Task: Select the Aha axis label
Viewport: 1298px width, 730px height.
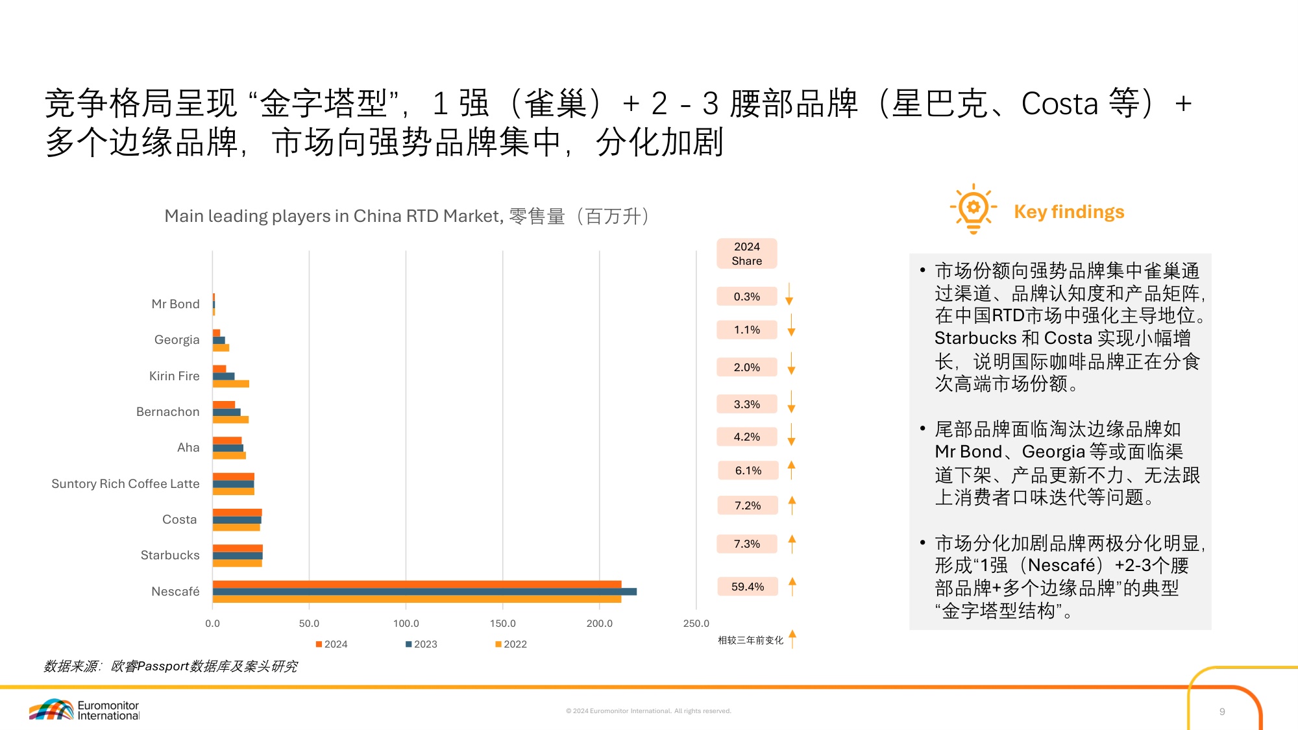Action: 188,447
